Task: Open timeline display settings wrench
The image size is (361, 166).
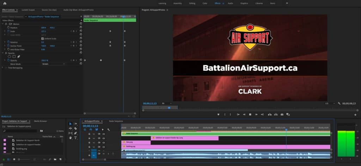Action: [109, 130]
